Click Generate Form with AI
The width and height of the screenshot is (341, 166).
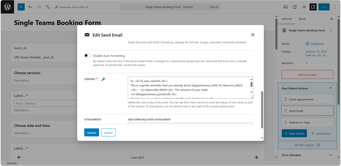pos(72,7)
